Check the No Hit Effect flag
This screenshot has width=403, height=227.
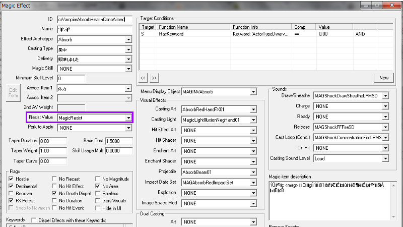coord(54,186)
